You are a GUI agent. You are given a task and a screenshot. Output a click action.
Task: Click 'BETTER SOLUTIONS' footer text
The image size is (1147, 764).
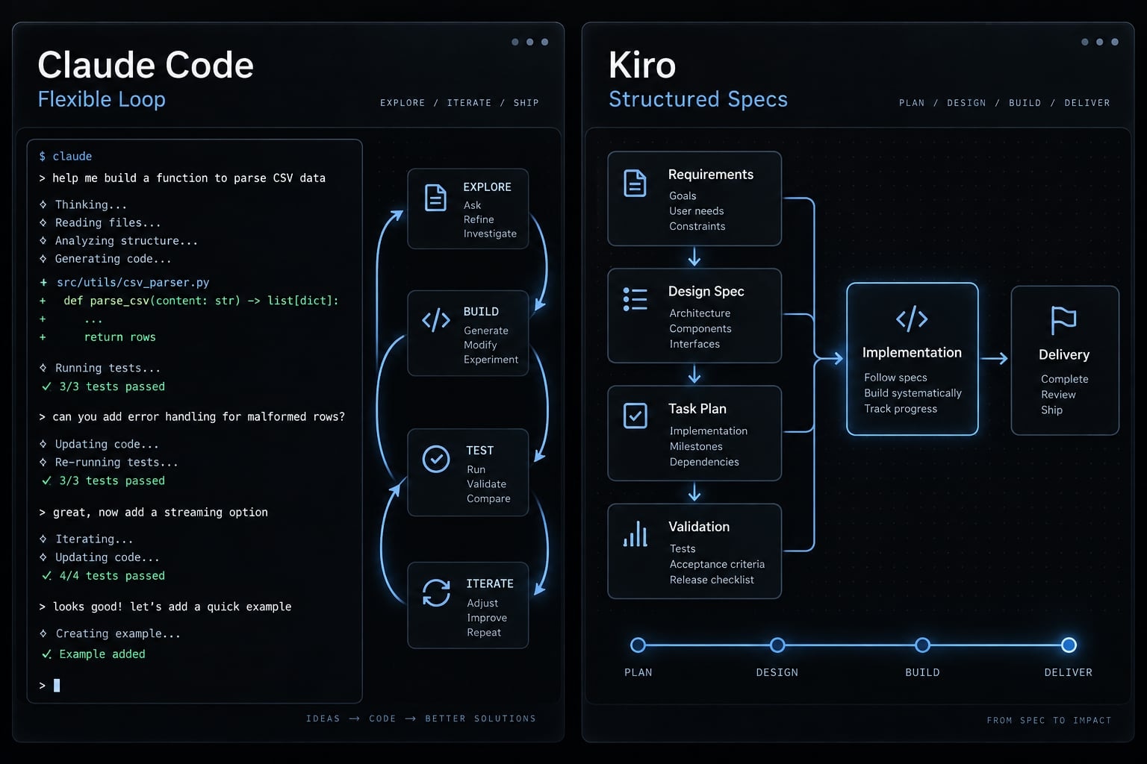480,718
